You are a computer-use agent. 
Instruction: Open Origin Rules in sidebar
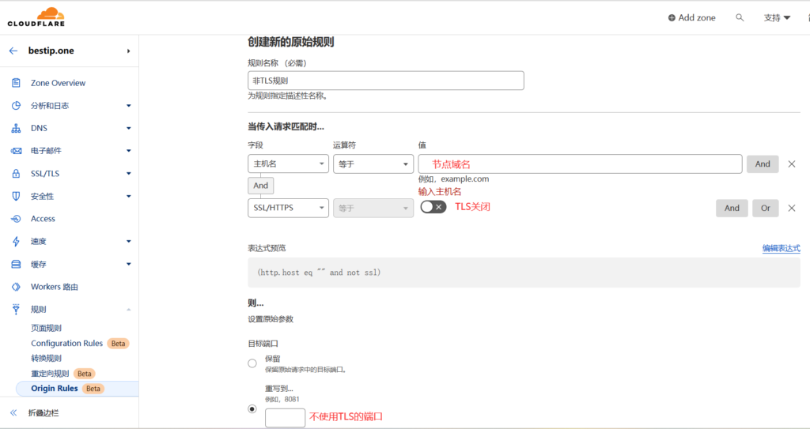click(x=55, y=389)
